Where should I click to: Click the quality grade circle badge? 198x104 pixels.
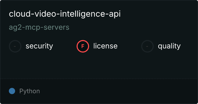point(147,46)
